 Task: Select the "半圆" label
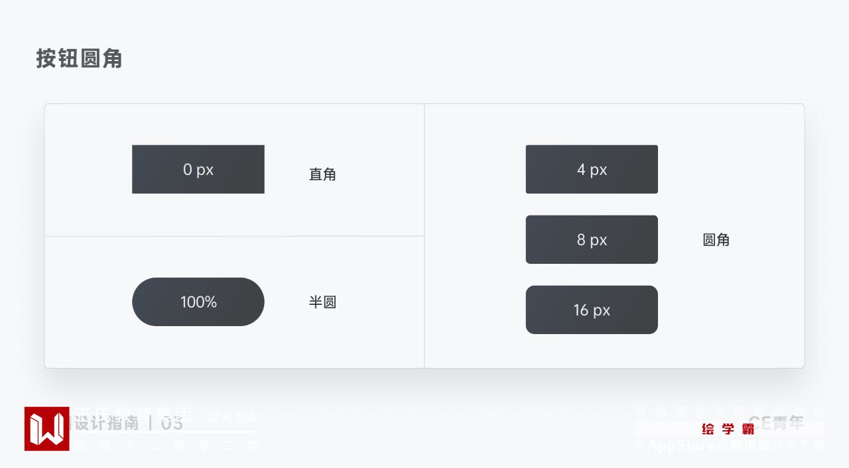point(322,302)
